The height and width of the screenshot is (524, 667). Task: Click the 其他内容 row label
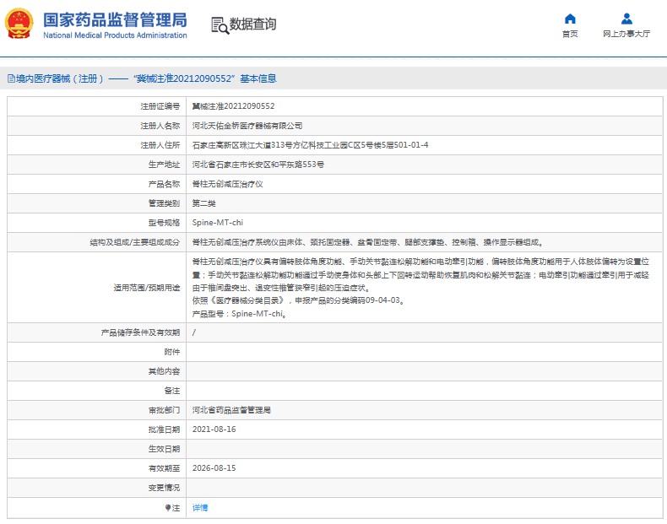tap(164, 371)
